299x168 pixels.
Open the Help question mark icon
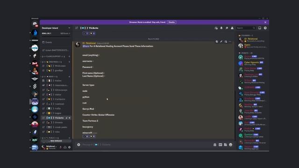pyautogui.click(x=265, y=28)
